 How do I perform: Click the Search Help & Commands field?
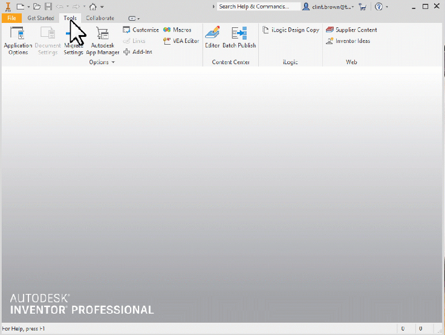click(x=259, y=7)
